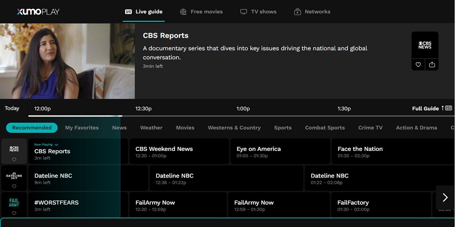The height and width of the screenshot is (227, 455).
Task: Favorite the CBS News channel row
Action: (x=14, y=159)
